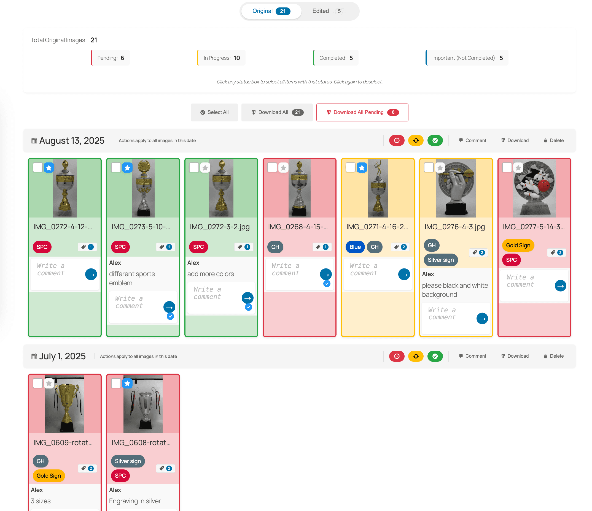
Task: Open tag count on the IMG_0276-4-3.jpg card
Action: click(x=478, y=252)
